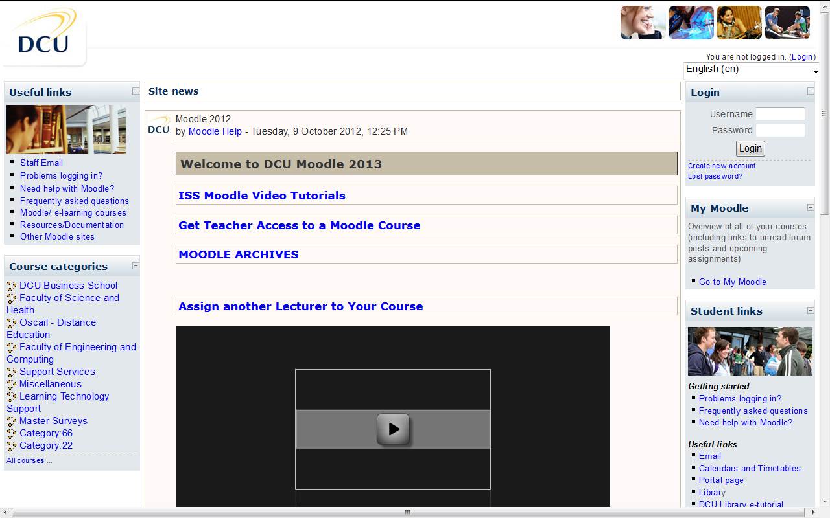Open DCU Business School category
Screen dimensions: 830x518
pos(68,286)
